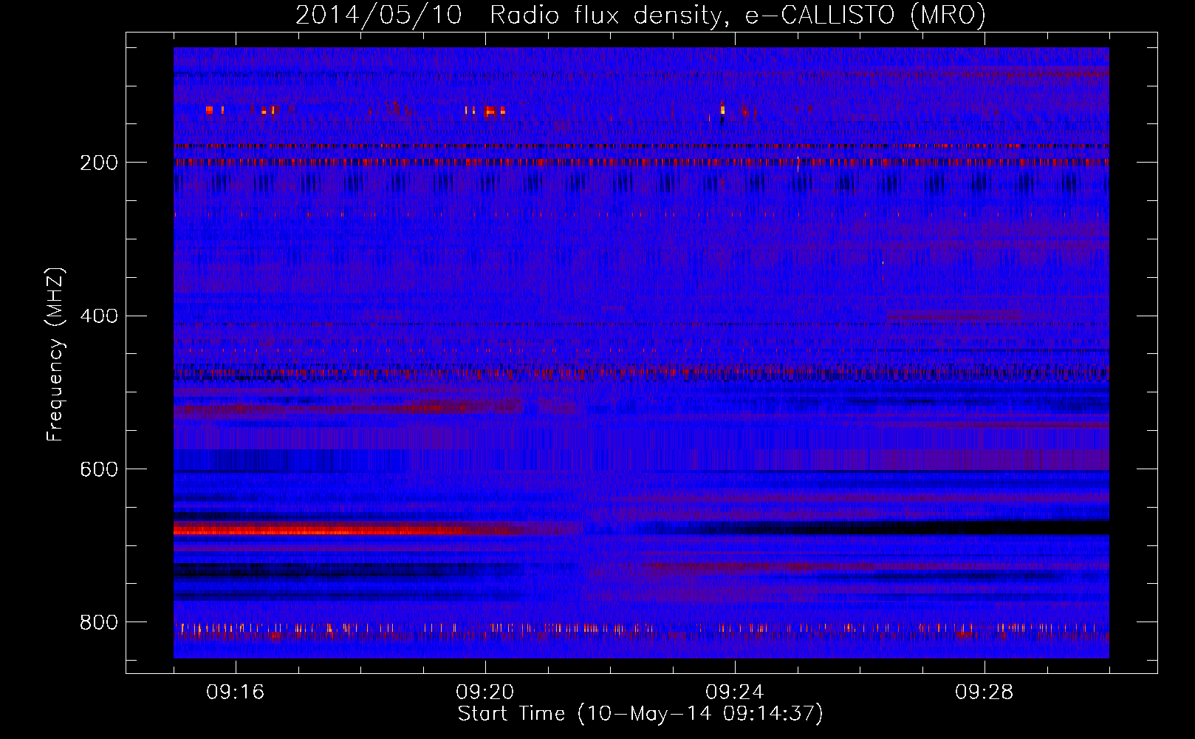Click the plot title "2014/05/10 Radio flux density, e-CALLISTO (MRO)"

(640, 16)
